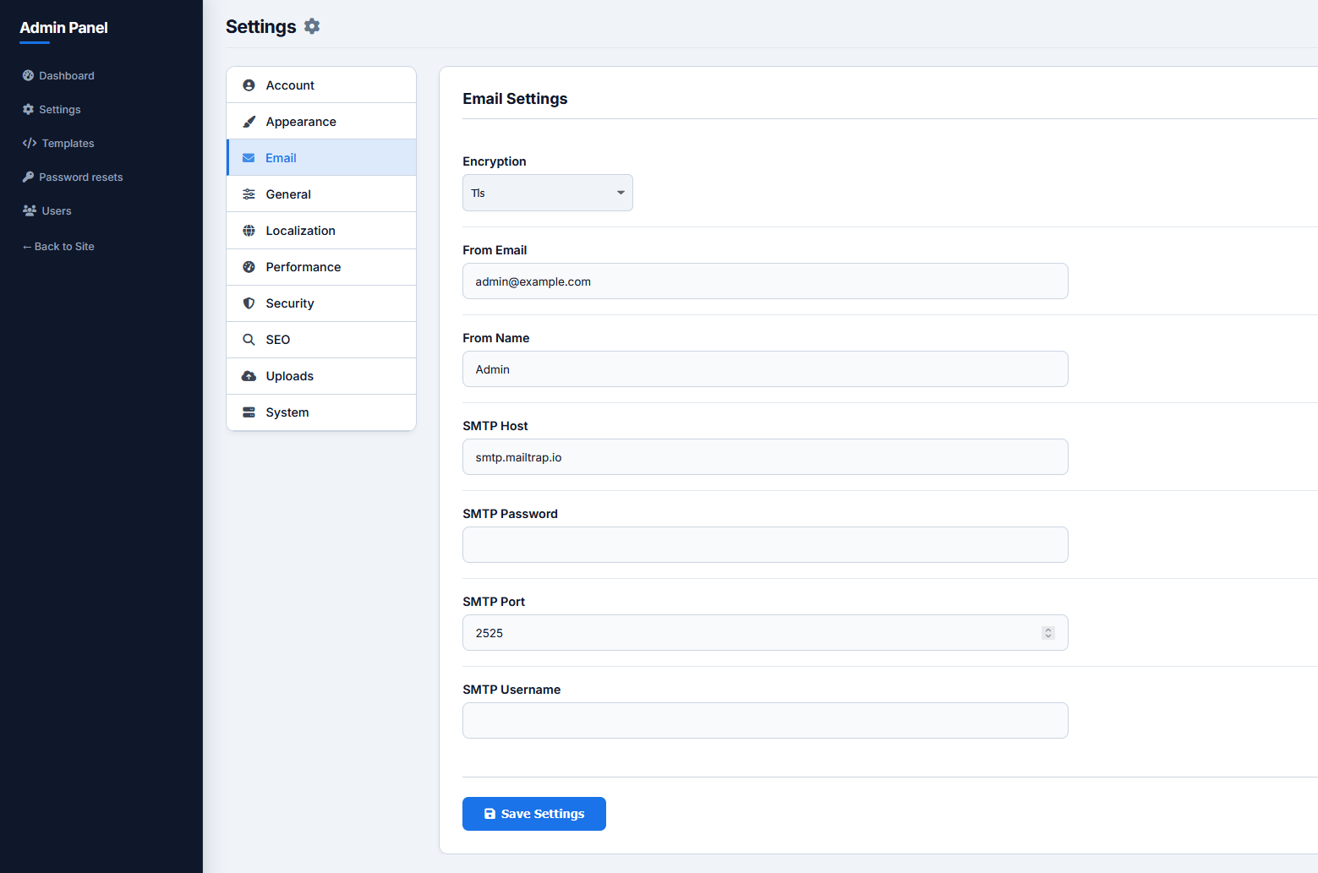Click the SEO magnifier icon

point(249,340)
